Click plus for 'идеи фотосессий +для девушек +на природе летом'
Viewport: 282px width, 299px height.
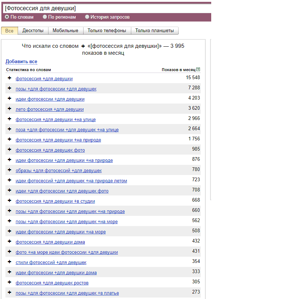[x=9, y=180]
